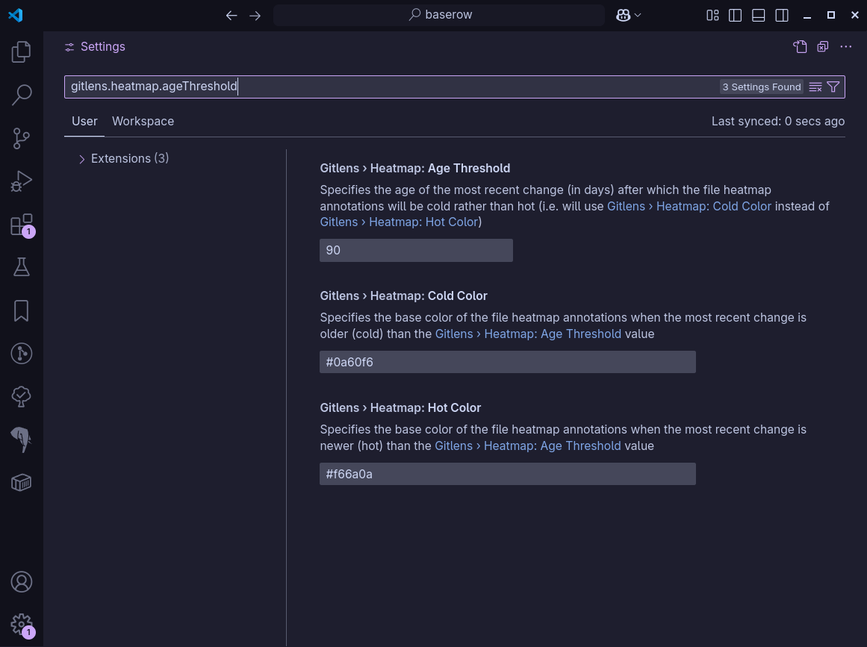The height and width of the screenshot is (647, 867).
Task: Open the Run and Debug view
Action: pos(21,181)
